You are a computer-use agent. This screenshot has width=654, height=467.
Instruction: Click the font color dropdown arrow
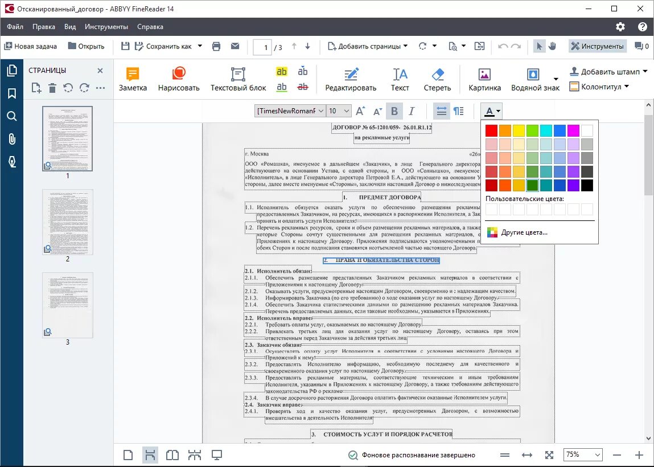[x=499, y=112]
